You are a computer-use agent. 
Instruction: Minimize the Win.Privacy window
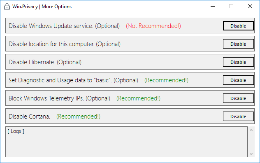coord(213,7)
